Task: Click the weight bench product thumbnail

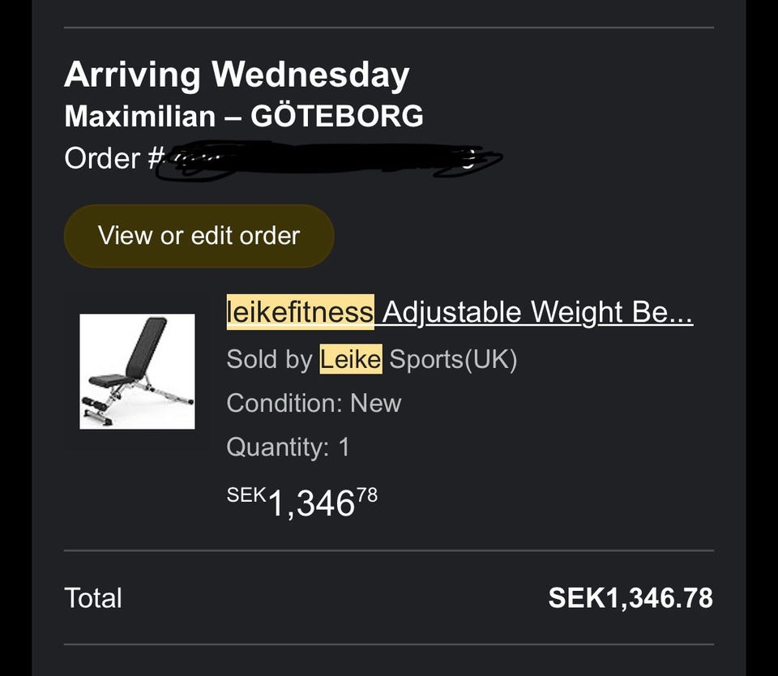Action: 137,371
